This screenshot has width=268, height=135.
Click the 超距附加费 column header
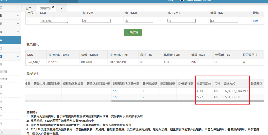pos(167,84)
